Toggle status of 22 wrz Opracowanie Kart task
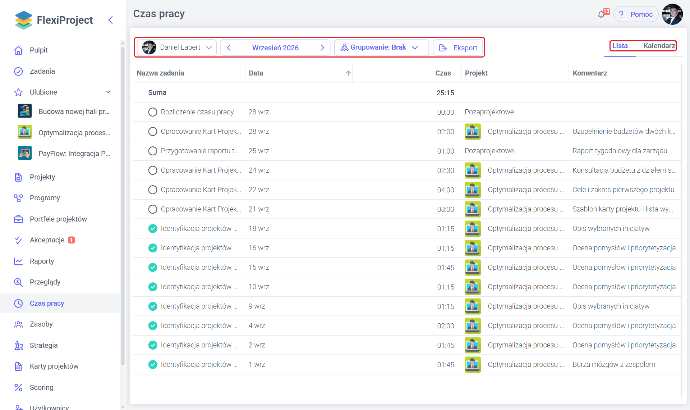Image resolution: width=690 pixels, height=410 pixels. [x=153, y=190]
